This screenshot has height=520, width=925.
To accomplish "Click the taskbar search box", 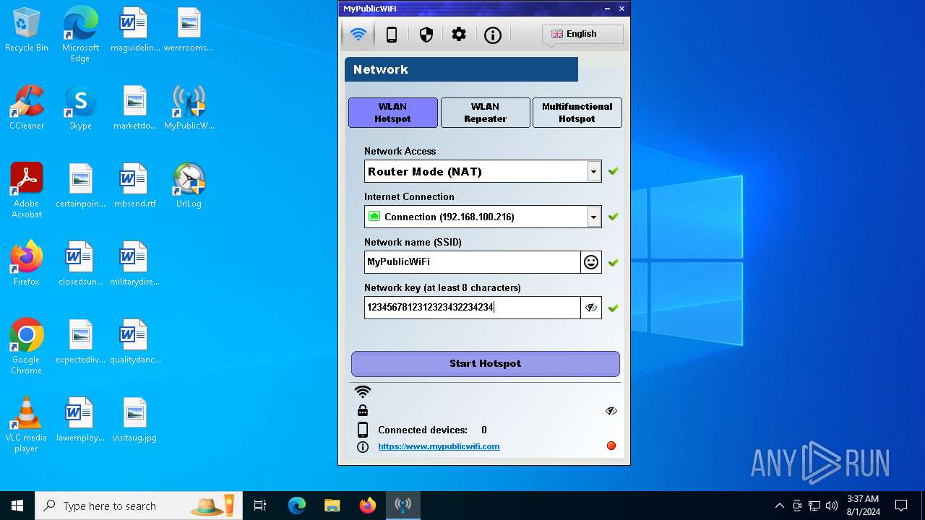I will click(x=139, y=506).
